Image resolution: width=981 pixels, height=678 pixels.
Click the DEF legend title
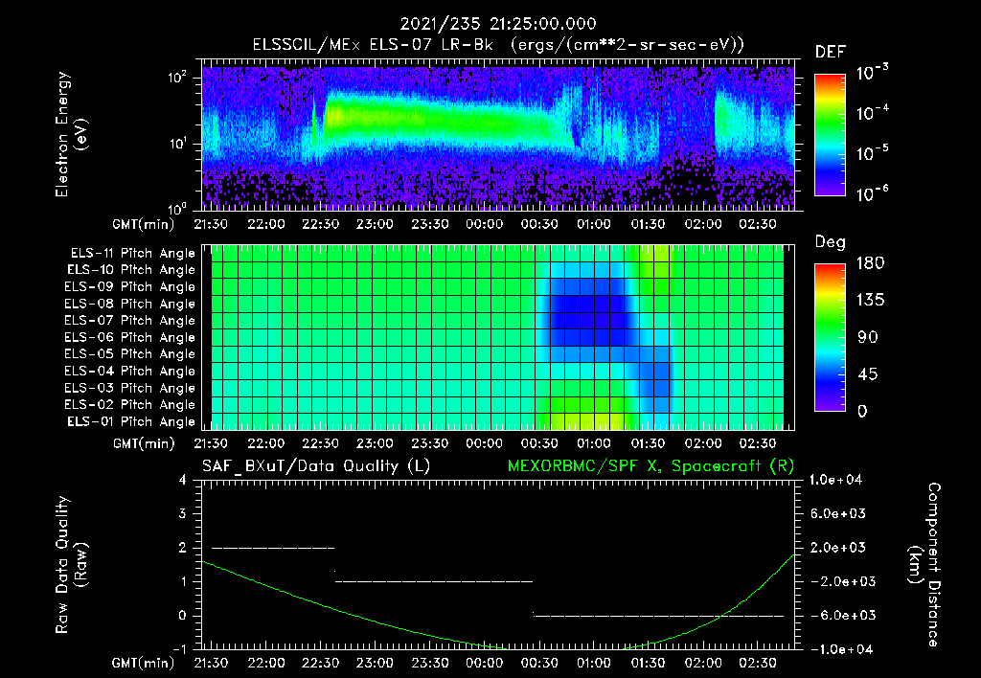pyautogui.click(x=831, y=53)
